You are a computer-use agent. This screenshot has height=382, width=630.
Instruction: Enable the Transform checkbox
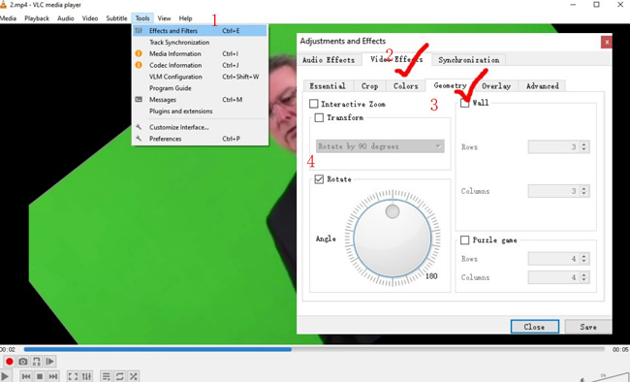pos(319,117)
